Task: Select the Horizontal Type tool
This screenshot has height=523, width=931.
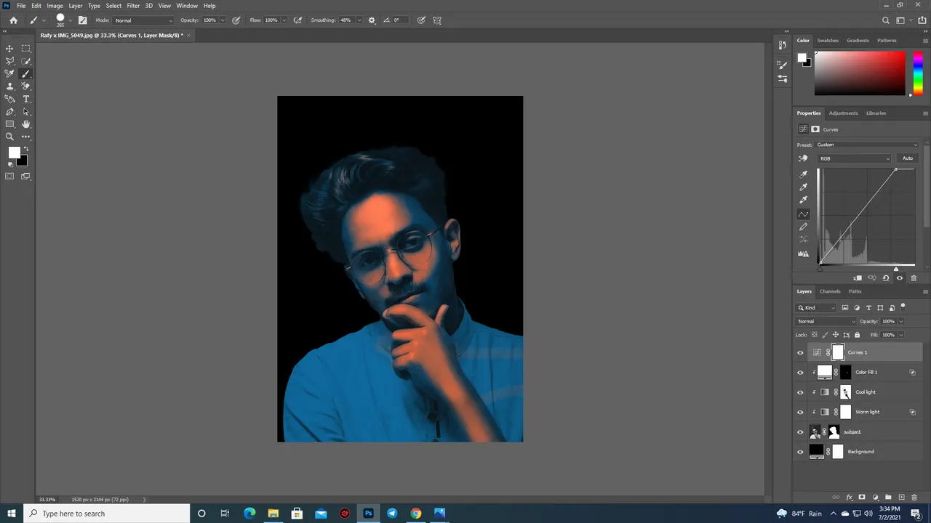Action: click(x=26, y=99)
